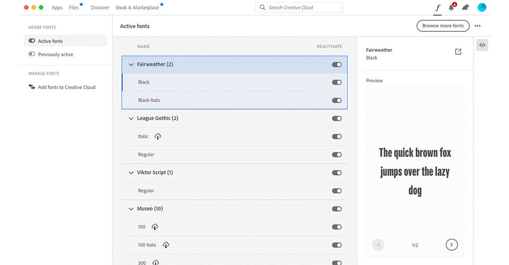Open the user profile avatar

481,7
